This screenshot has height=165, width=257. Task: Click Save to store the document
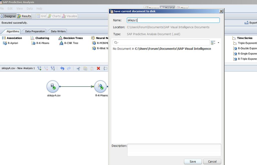click(193, 161)
